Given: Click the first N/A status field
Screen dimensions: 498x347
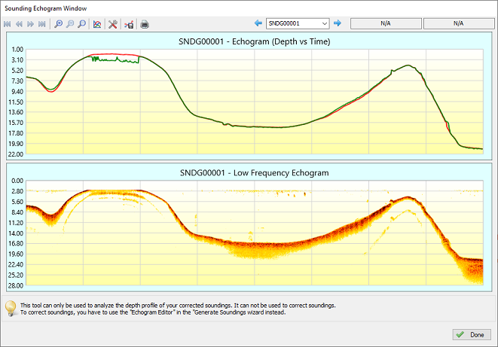Looking at the screenshot, I should click(385, 23).
